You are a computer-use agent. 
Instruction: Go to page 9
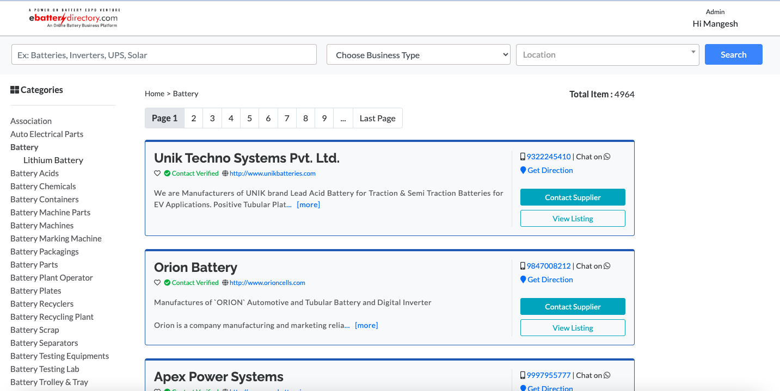(324, 118)
